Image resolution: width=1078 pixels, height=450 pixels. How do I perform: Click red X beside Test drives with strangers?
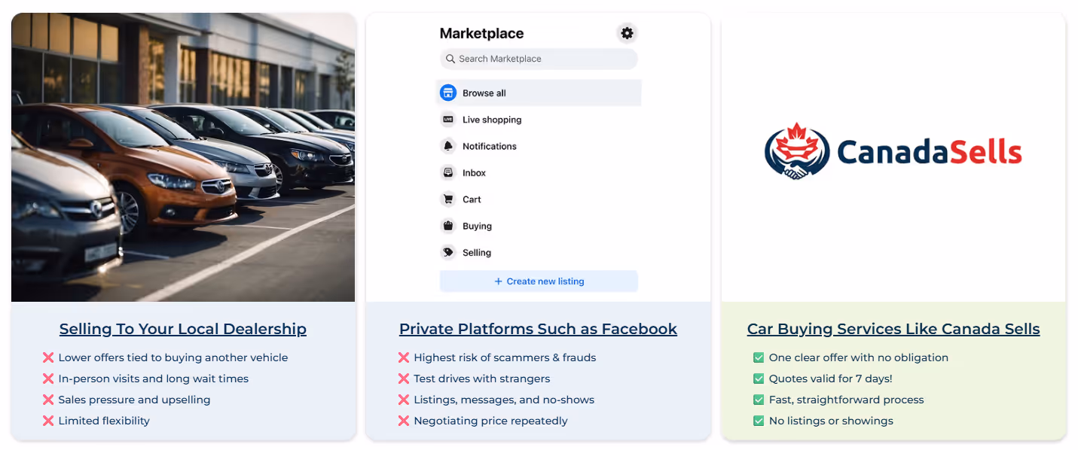(x=404, y=379)
